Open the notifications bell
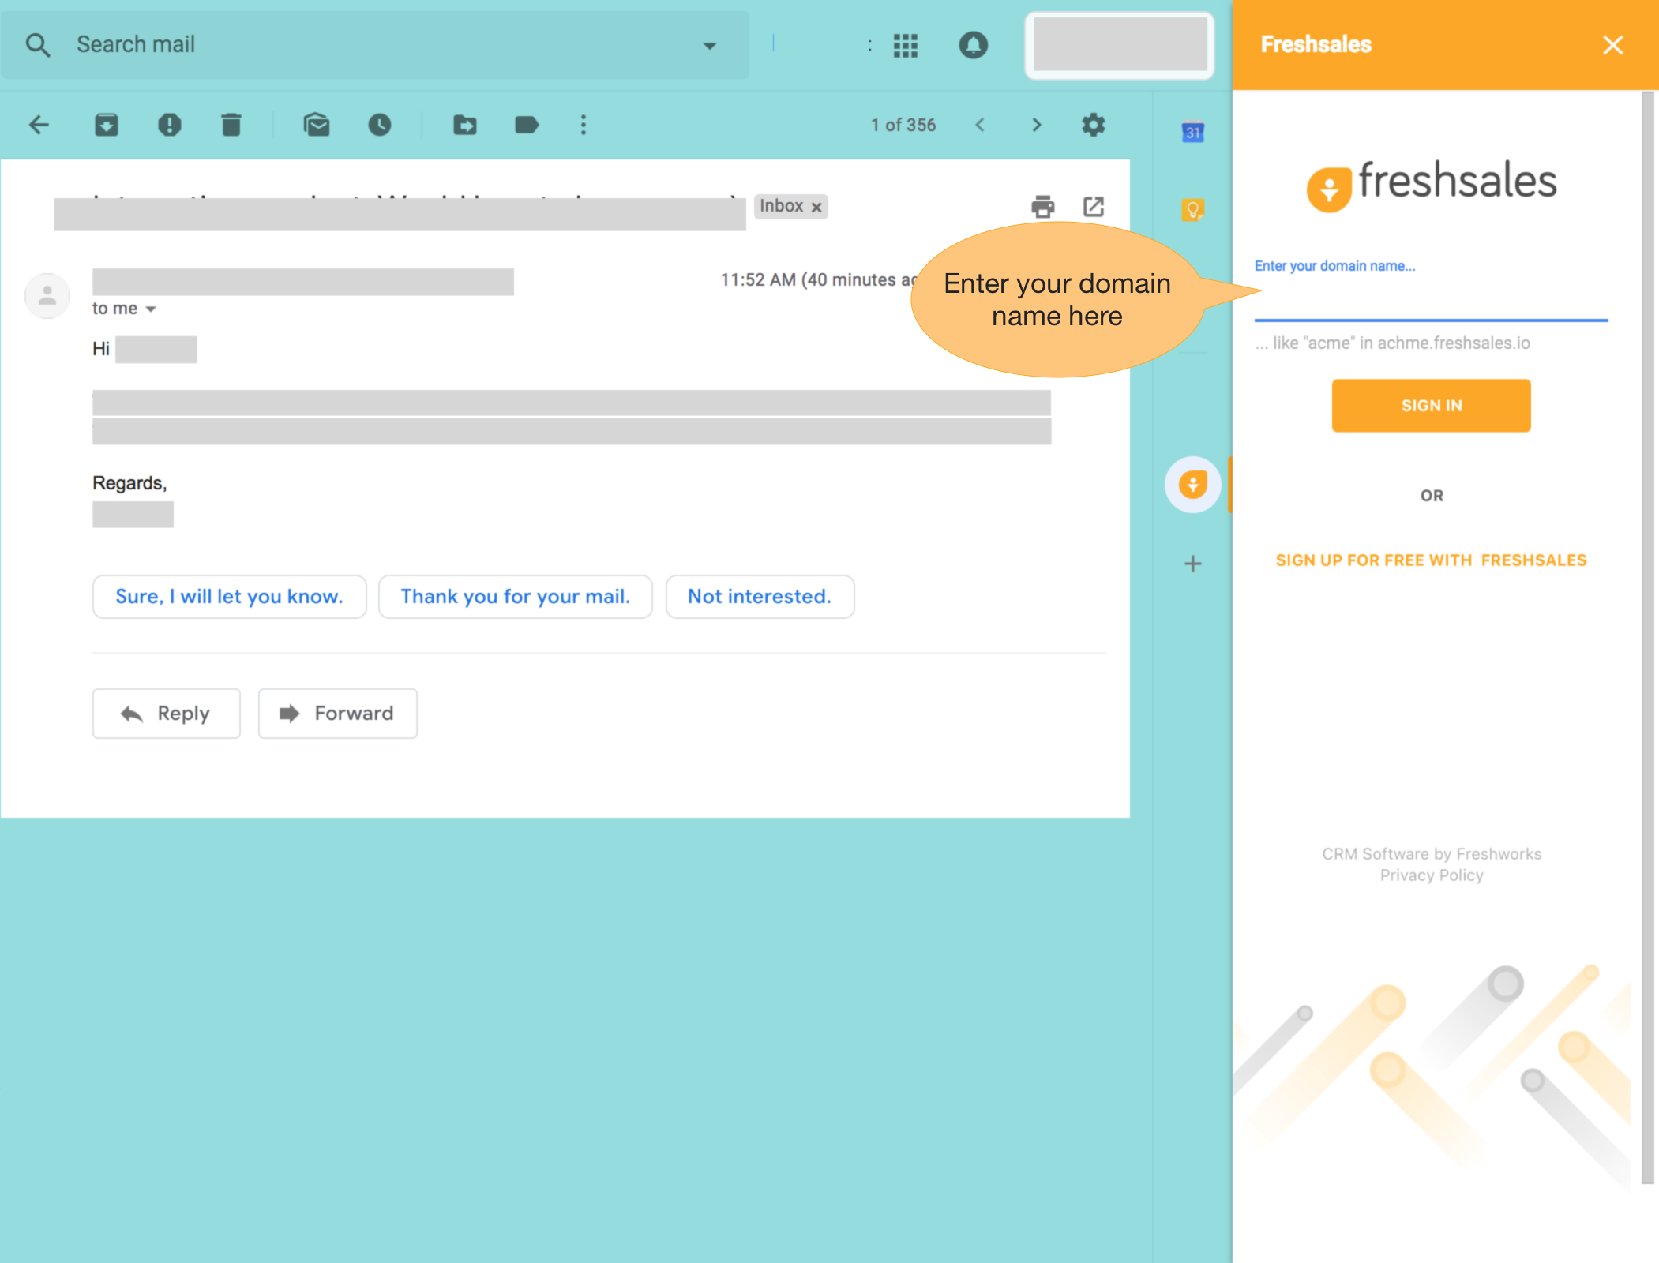 click(973, 45)
